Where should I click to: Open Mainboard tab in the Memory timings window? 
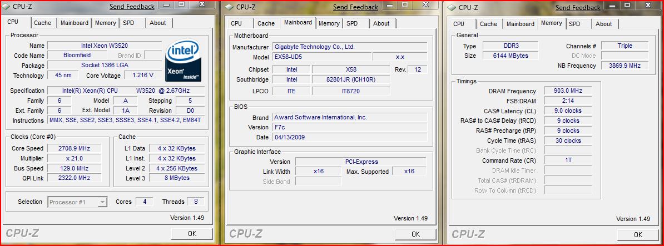click(x=521, y=24)
